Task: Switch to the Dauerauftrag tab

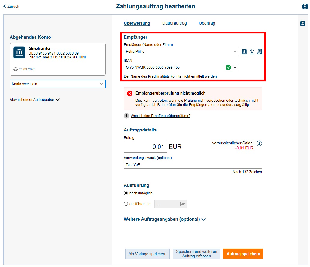Action: 174,23
